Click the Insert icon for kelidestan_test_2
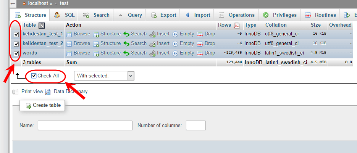Screen dimensions: 357x153 (152, 44)
